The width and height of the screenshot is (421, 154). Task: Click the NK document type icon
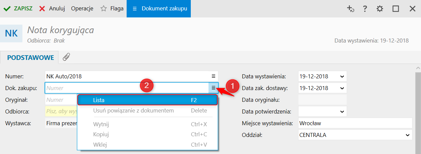11,33
